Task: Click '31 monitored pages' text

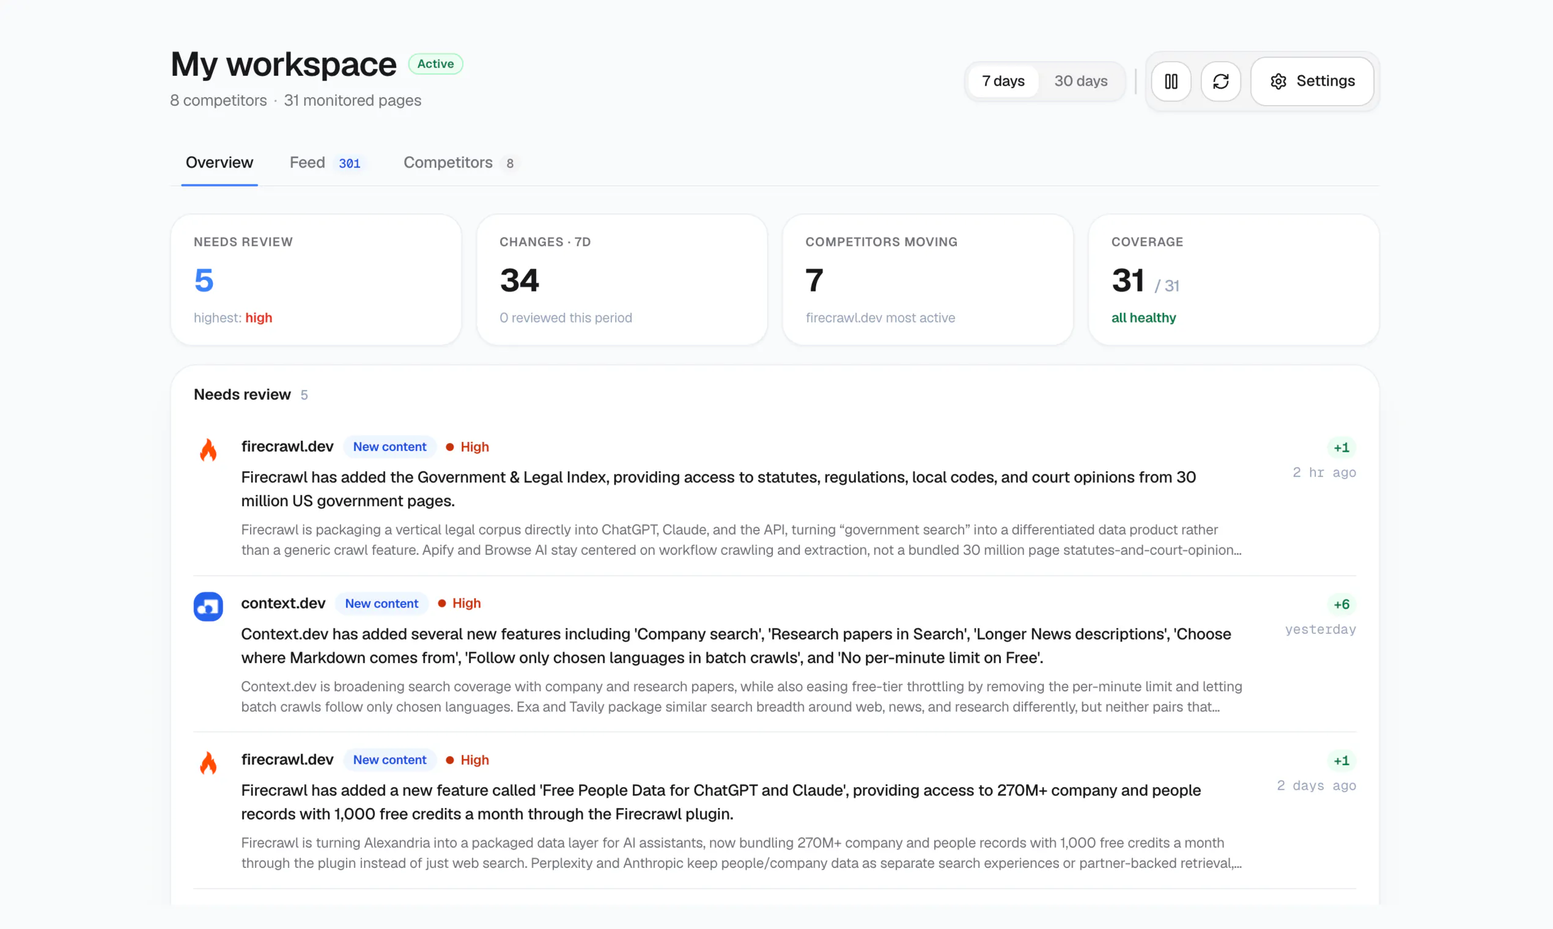Action: [353, 100]
